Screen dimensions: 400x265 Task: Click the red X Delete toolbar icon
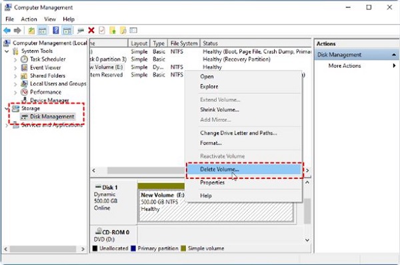91,31
